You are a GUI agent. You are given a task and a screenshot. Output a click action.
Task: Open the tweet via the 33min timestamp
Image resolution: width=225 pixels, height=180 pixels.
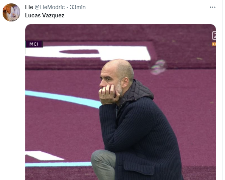[78, 7]
